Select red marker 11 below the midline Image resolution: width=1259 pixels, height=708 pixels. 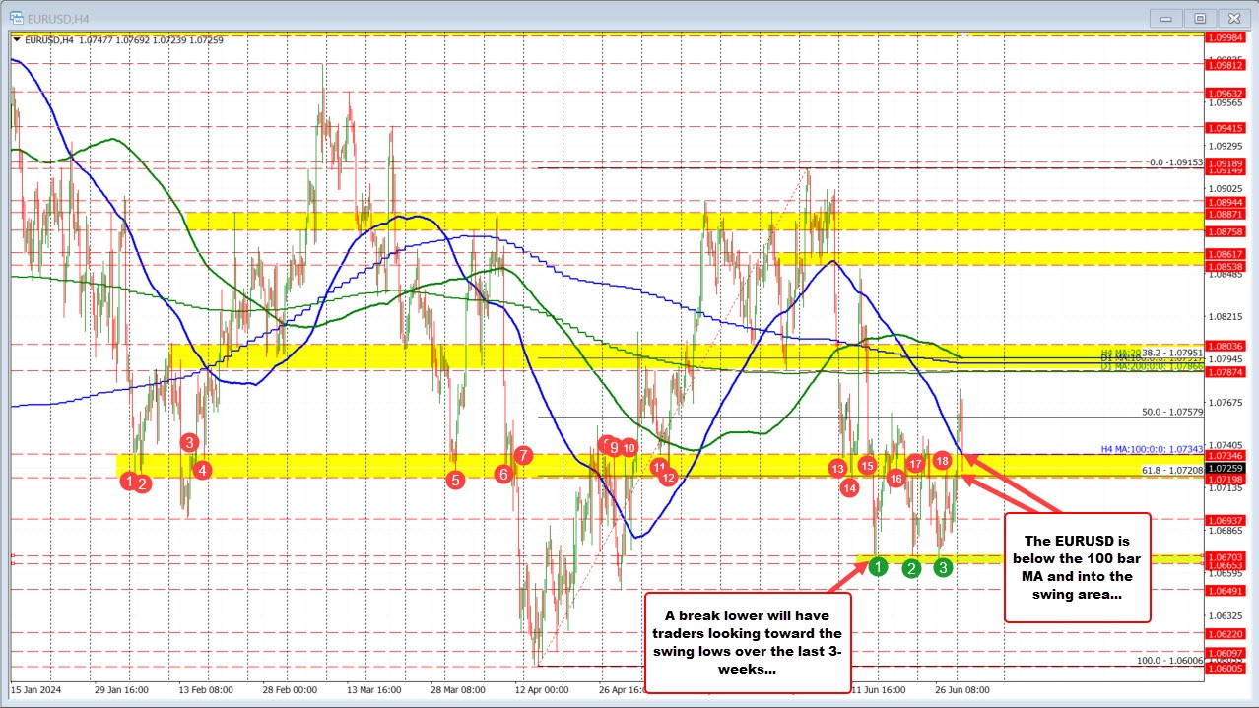point(660,469)
